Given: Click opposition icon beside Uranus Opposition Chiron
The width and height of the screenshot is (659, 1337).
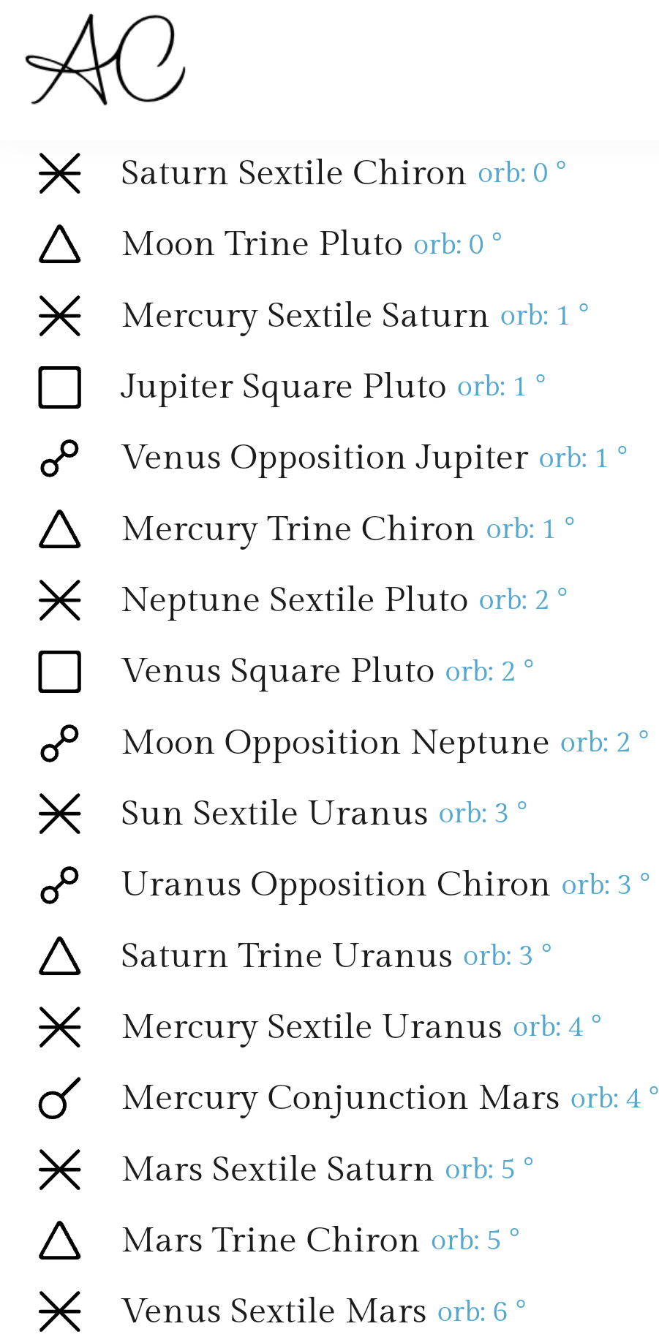Looking at the screenshot, I should tap(59, 885).
